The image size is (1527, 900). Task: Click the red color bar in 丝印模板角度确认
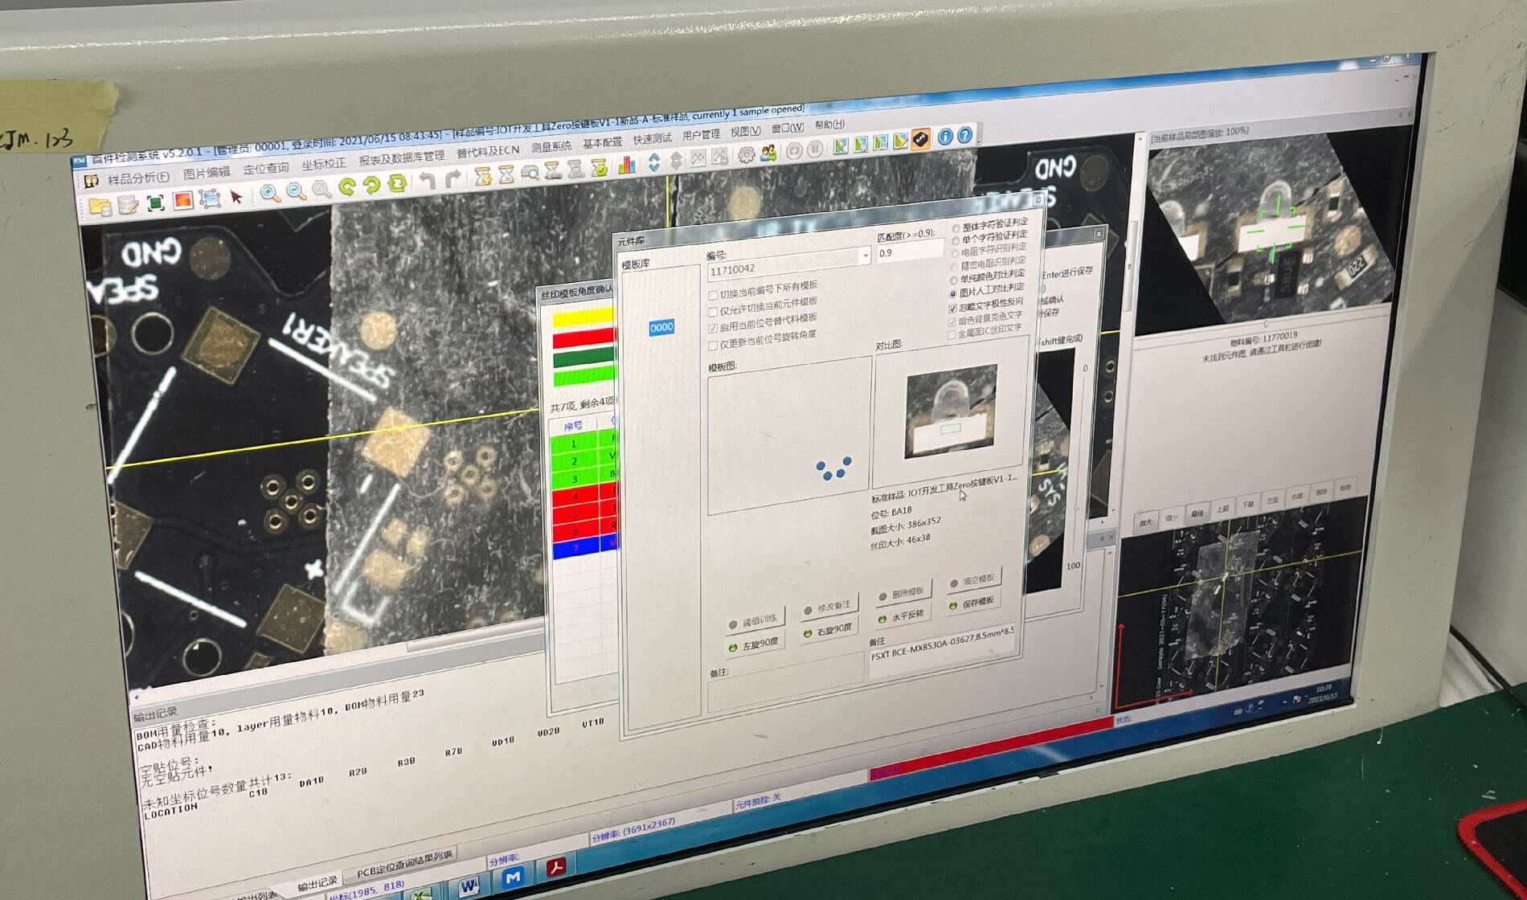(583, 339)
